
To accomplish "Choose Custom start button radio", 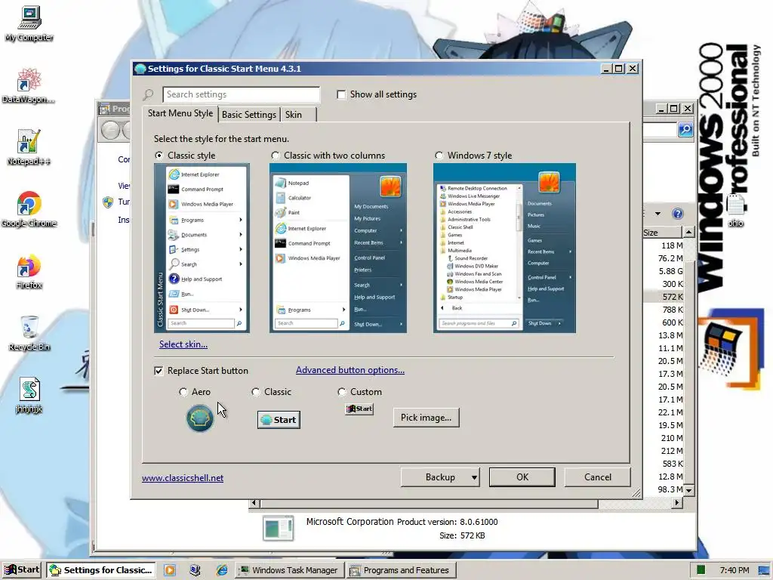I will 342,392.
